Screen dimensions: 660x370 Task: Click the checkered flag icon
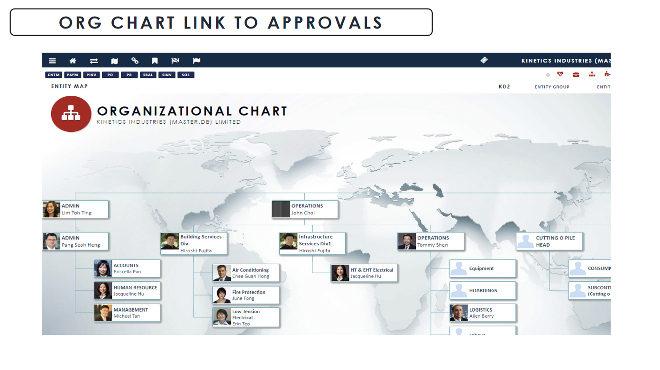[x=175, y=60]
